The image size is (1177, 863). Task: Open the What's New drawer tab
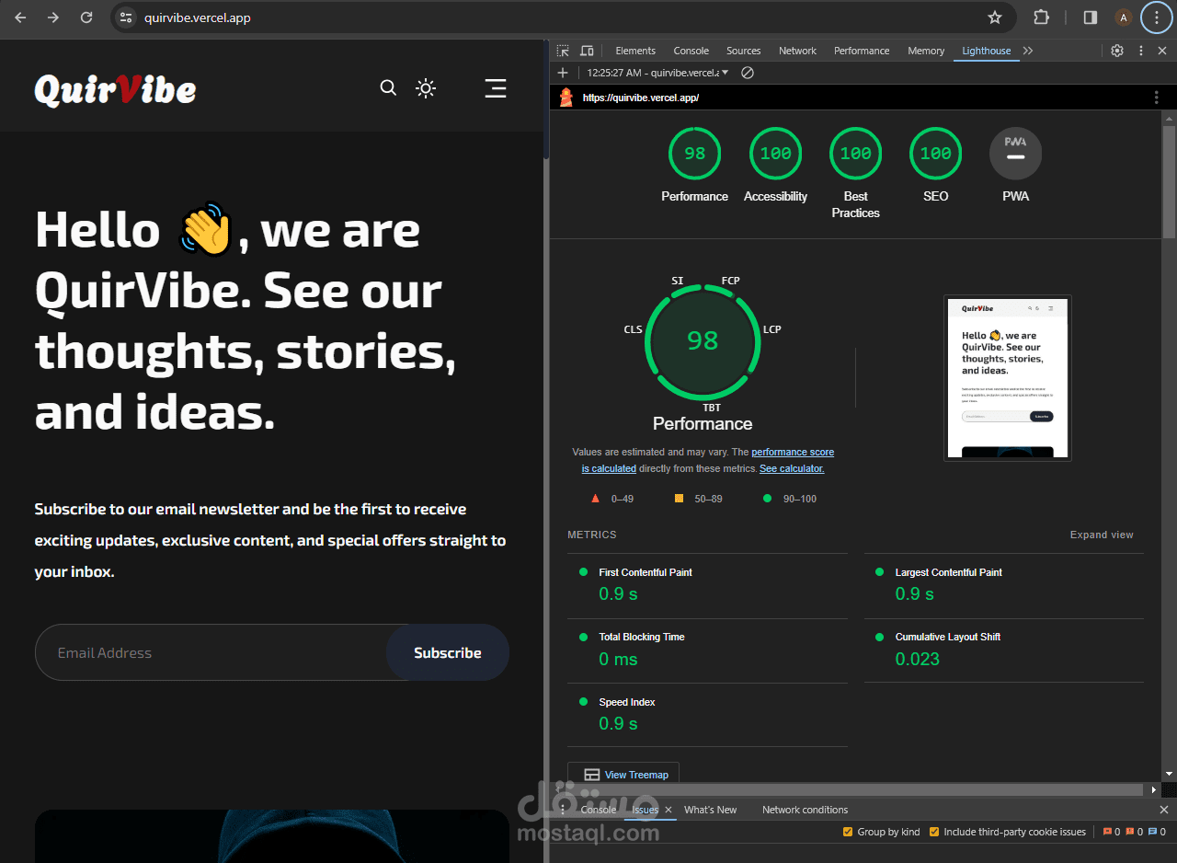710,810
